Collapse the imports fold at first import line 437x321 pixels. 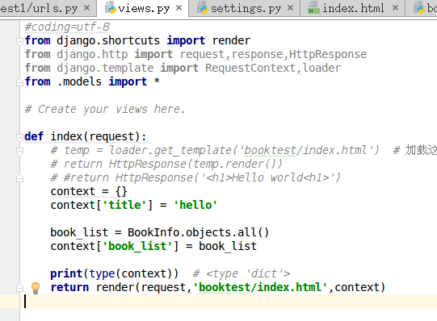[19, 41]
